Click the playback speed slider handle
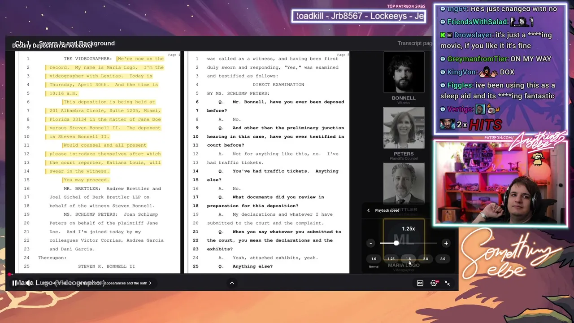 pyautogui.click(x=396, y=243)
